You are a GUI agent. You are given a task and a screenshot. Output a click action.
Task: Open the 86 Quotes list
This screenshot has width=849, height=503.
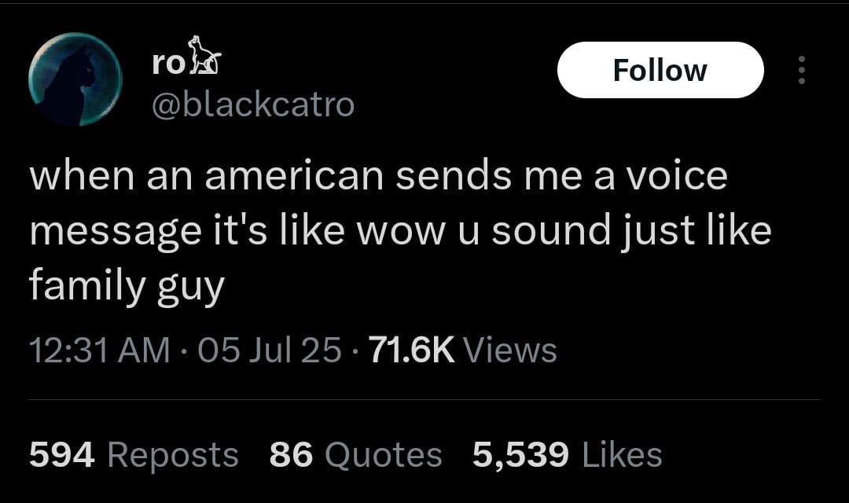[x=356, y=453]
